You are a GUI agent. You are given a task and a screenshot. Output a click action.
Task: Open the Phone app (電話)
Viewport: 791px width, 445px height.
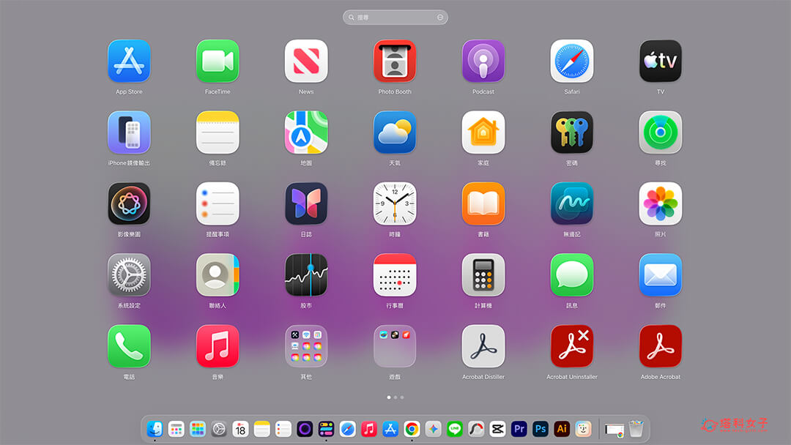tap(129, 346)
